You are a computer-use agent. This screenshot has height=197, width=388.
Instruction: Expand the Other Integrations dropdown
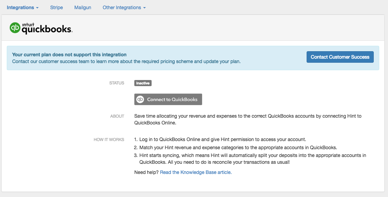tap(122, 7)
